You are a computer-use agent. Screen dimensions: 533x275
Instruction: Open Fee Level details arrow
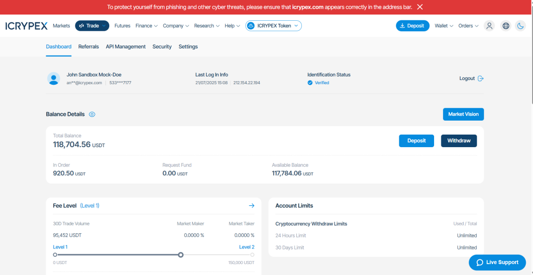pos(251,205)
